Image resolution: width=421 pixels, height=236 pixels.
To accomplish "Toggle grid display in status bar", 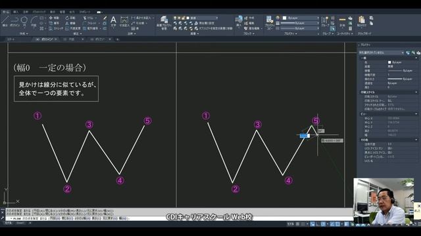I will tap(297, 224).
